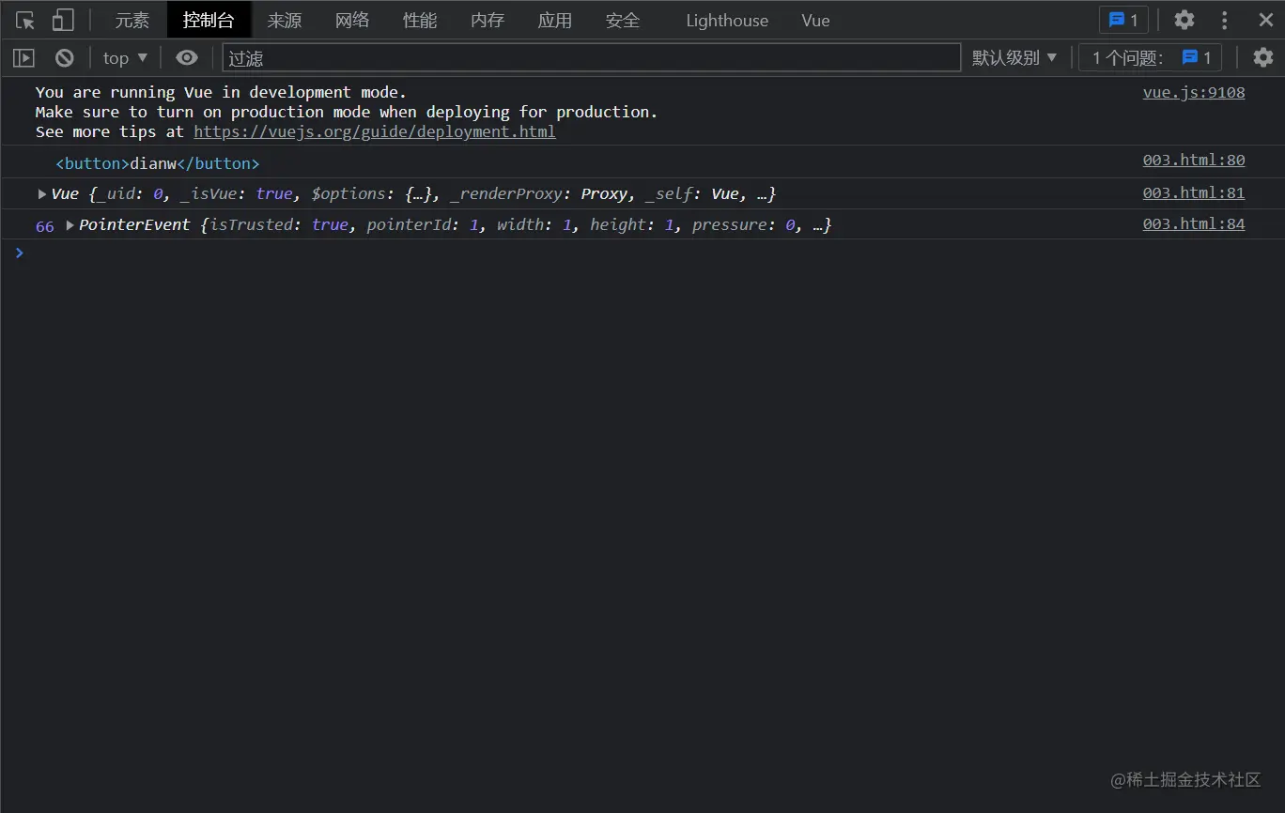Select the 控制台 tab

tap(208, 20)
